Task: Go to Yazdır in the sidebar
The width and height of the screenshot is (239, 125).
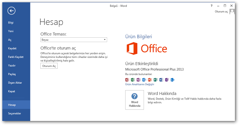Action: (x=12, y=66)
